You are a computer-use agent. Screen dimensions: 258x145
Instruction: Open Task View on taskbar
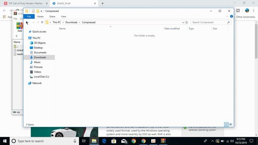coord(84,141)
